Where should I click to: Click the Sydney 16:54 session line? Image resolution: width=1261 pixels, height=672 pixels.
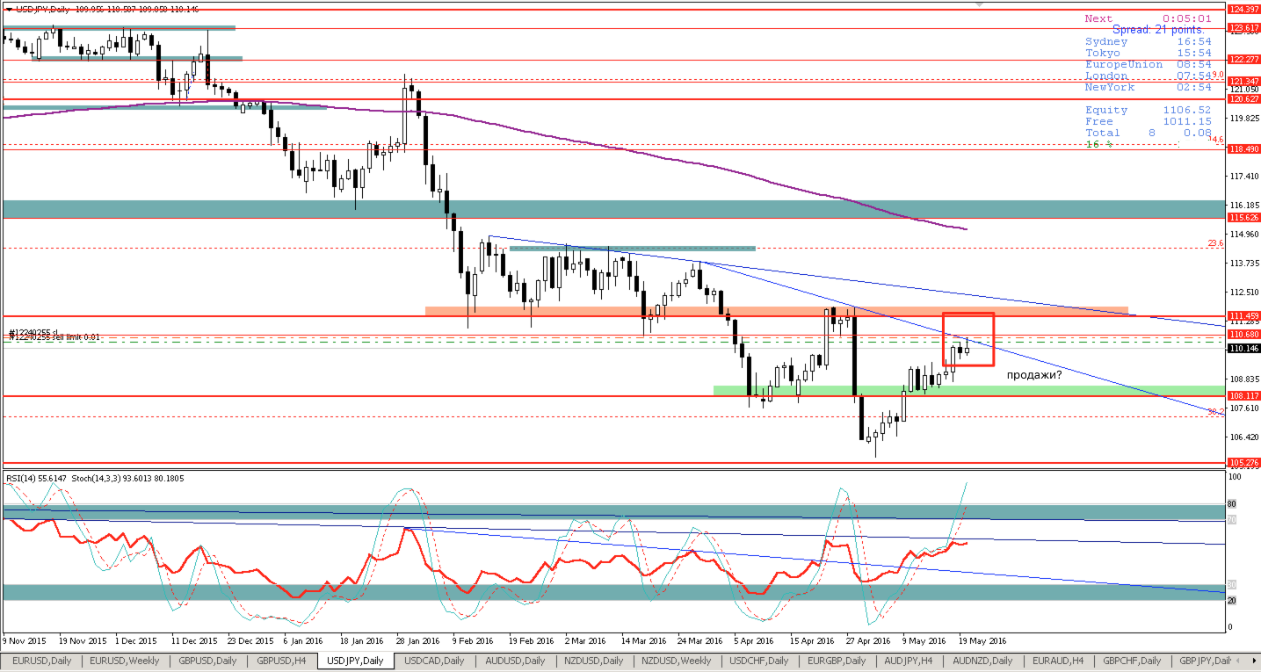(1148, 41)
